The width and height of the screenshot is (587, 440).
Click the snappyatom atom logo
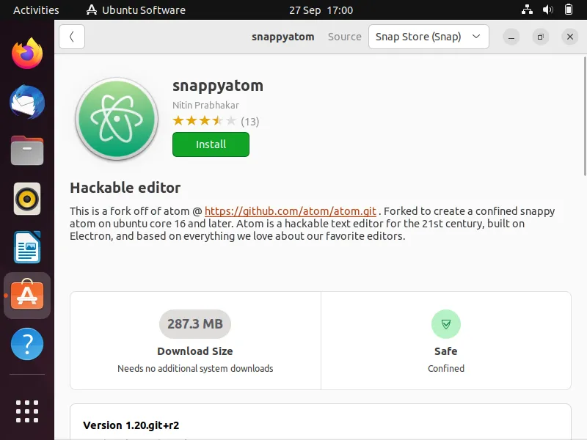117,119
